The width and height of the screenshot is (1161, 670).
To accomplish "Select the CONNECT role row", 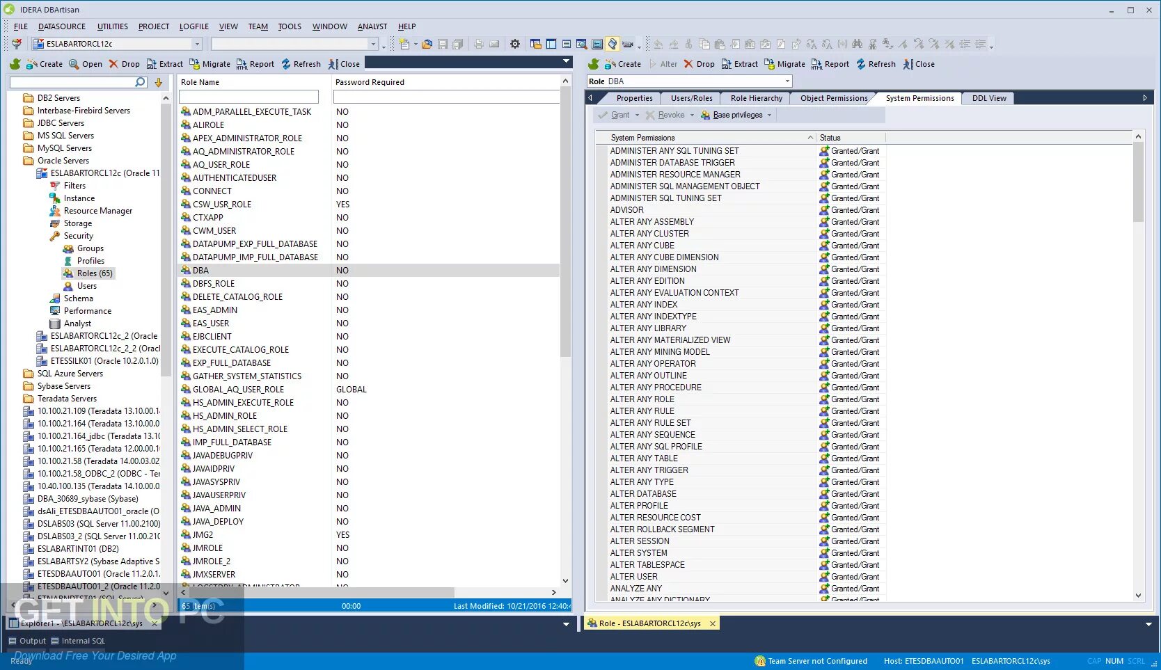I will coord(369,191).
